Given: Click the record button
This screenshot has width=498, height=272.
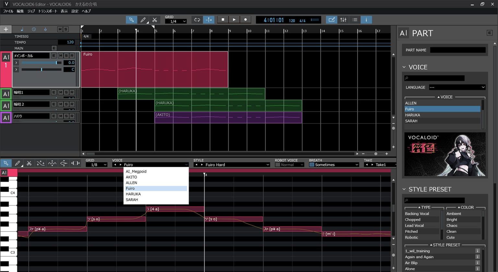Looking at the screenshot, I should click(x=245, y=19).
